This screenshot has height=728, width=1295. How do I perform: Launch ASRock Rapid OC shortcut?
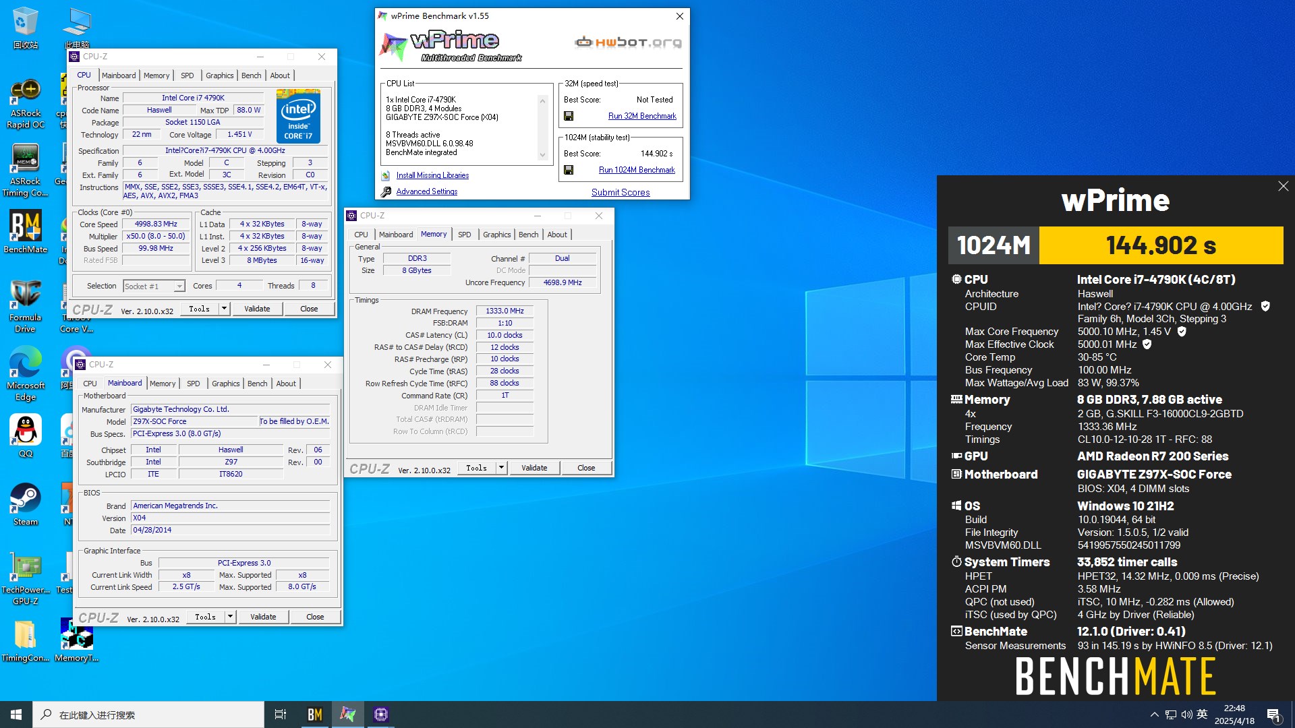click(x=25, y=104)
